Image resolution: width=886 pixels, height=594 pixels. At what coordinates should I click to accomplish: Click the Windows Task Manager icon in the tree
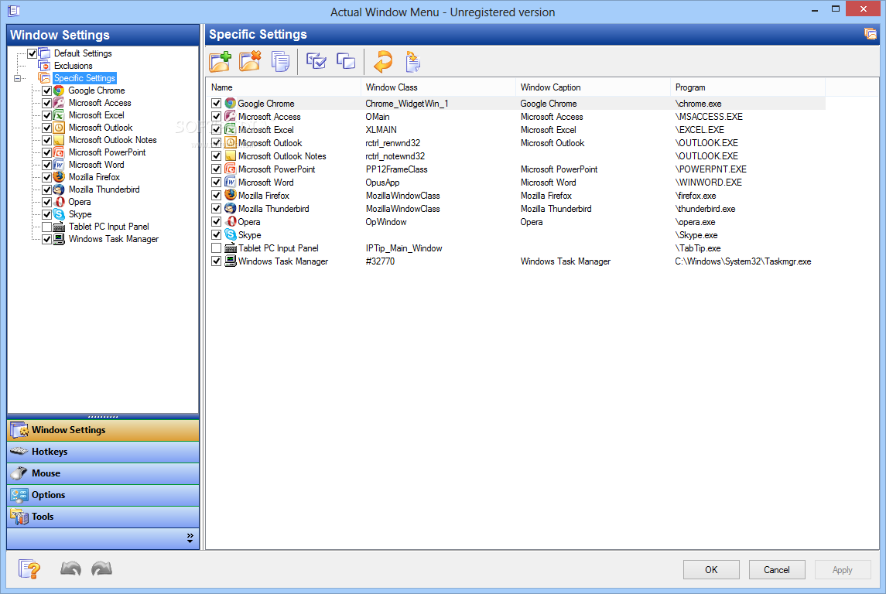59,240
